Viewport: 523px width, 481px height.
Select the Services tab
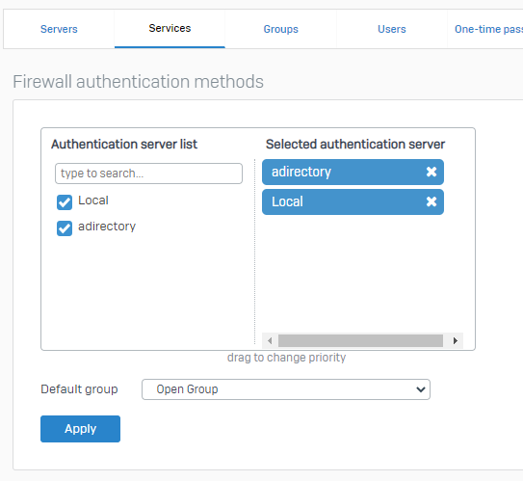[x=170, y=28]
